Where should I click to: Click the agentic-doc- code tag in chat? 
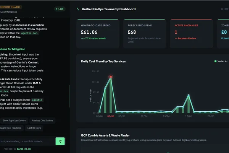(x=30, y=33)
